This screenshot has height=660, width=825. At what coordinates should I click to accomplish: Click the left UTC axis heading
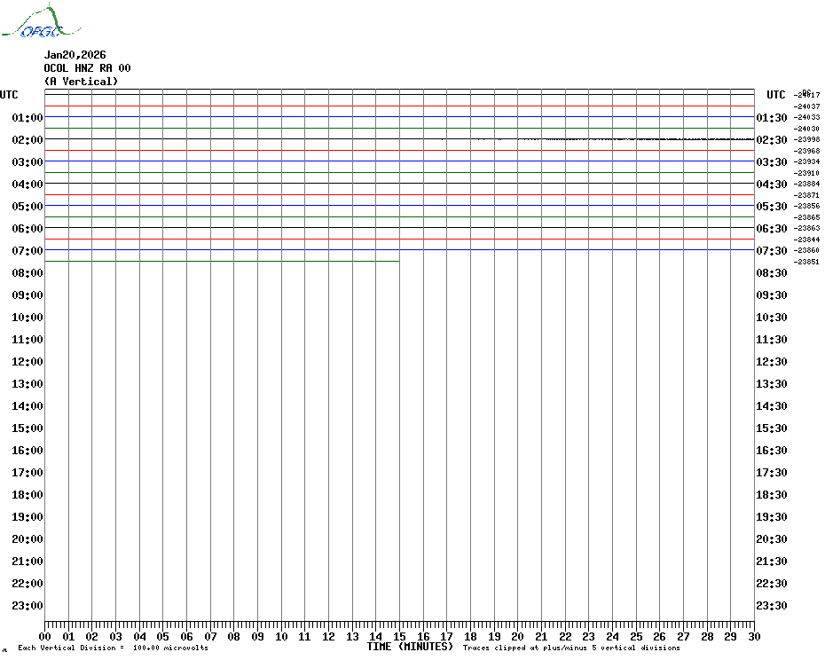tap(9, 95)
